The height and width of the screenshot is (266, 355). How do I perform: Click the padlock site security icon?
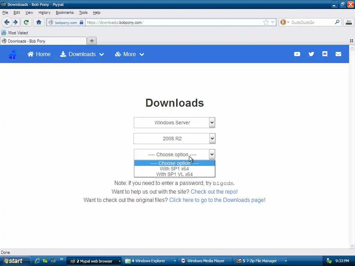click(x=81, y=22)
